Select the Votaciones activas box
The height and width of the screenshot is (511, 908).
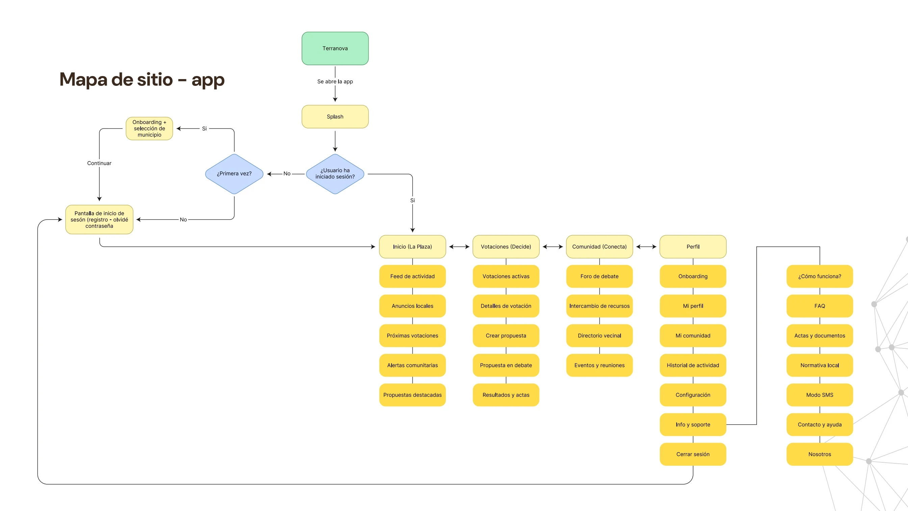[x=506, y=276]
